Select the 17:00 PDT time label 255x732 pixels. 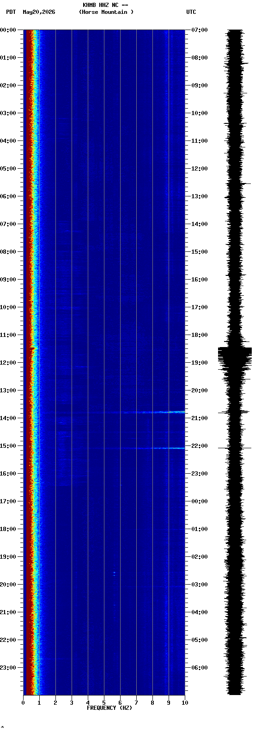tap(8, 501)
